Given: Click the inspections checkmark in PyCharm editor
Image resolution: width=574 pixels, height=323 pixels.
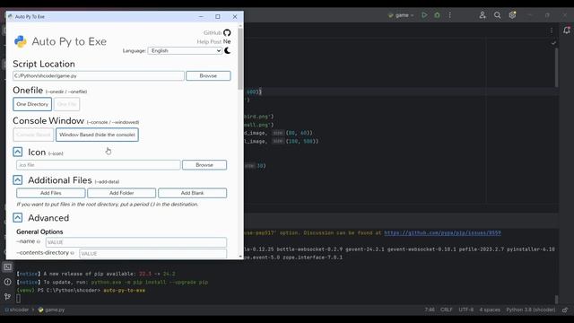Looking at the screenshot, I should click(x=553, y=43).
